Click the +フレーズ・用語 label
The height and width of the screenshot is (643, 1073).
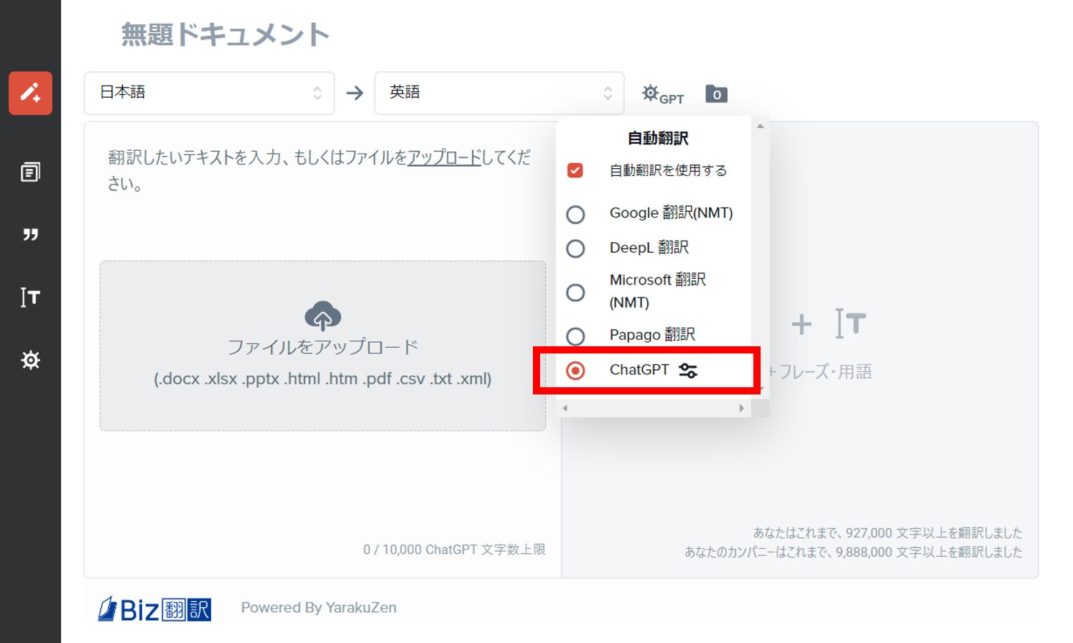[819, 371]
